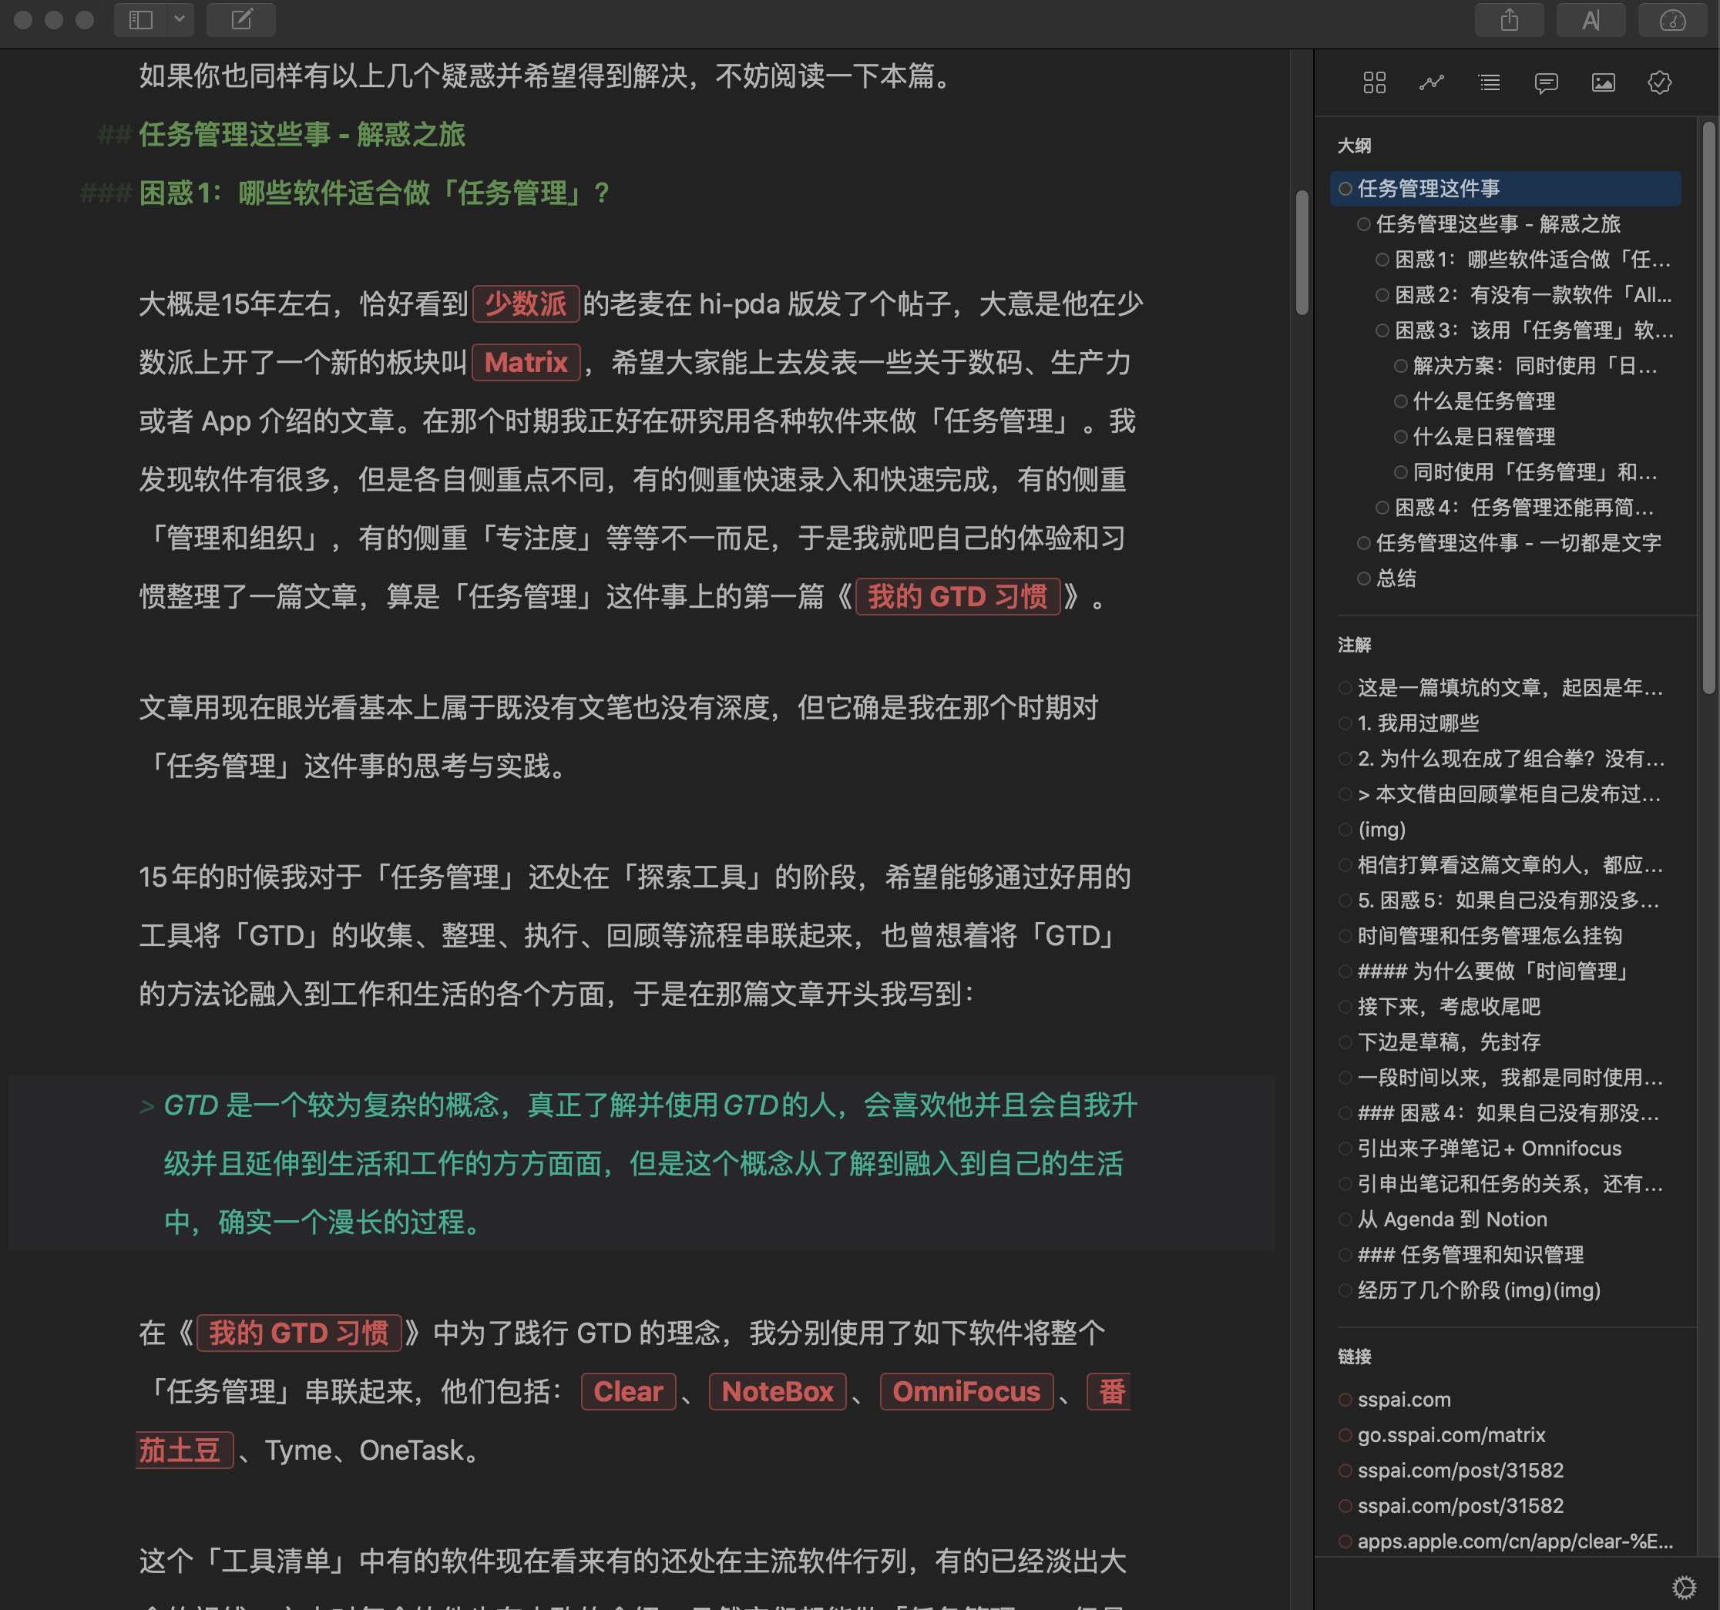Open the share export button in toolbar

[1509, 20]
